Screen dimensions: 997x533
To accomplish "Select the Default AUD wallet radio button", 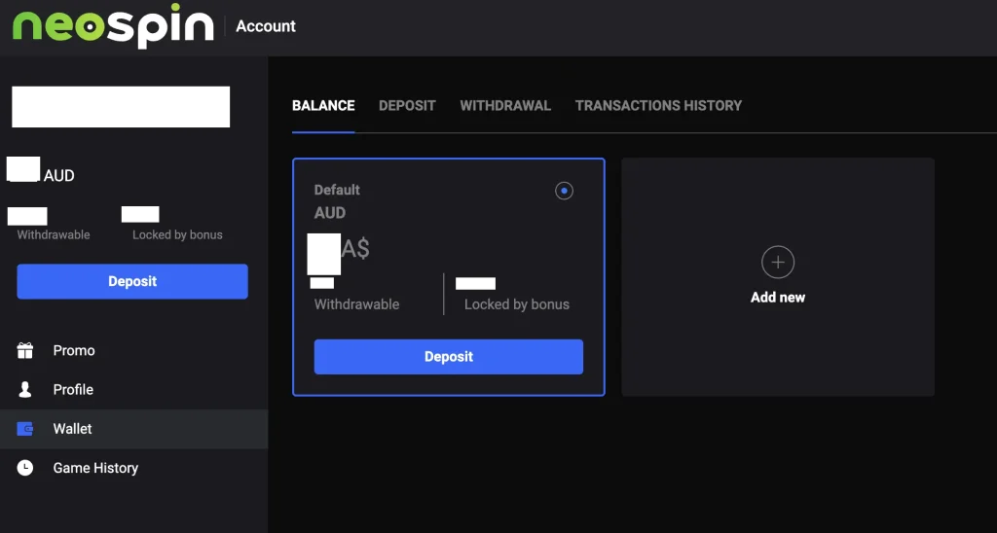I will 564,191.
